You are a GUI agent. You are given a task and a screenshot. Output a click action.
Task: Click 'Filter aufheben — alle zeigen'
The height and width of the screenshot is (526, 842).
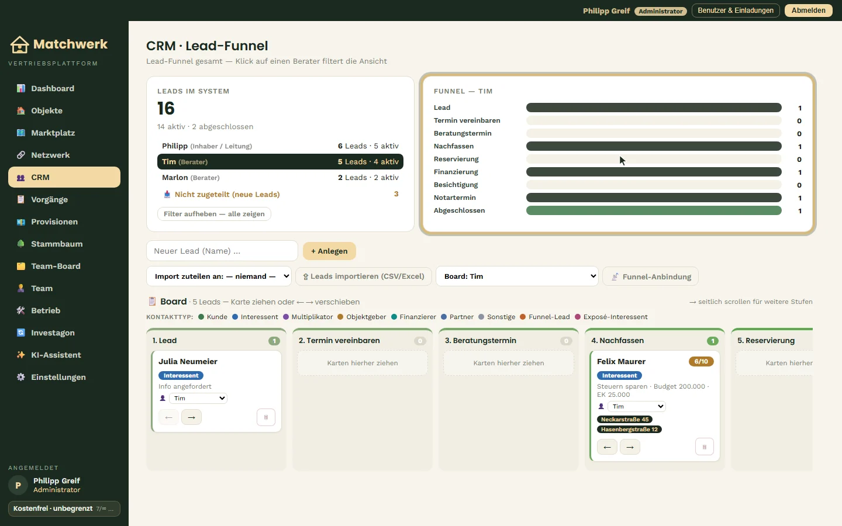pyautogui.click(x=214, y=214)
